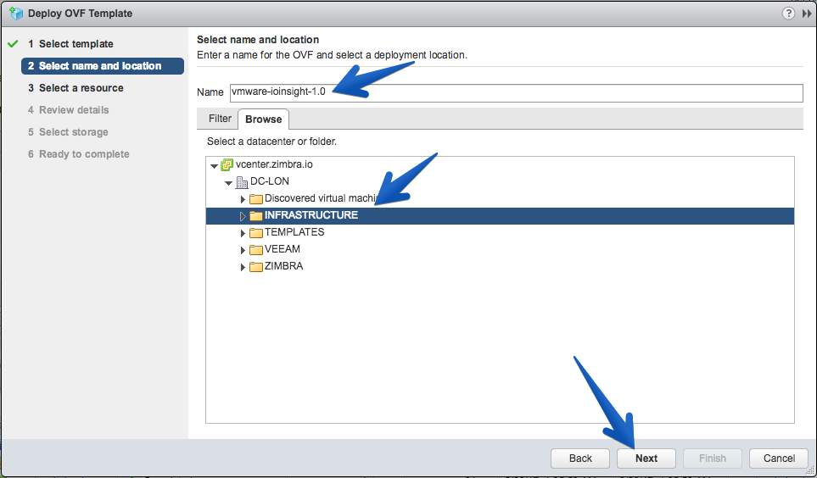Select the ZIMBRA folder label
The image size is (817, 478).
[284, 266]
